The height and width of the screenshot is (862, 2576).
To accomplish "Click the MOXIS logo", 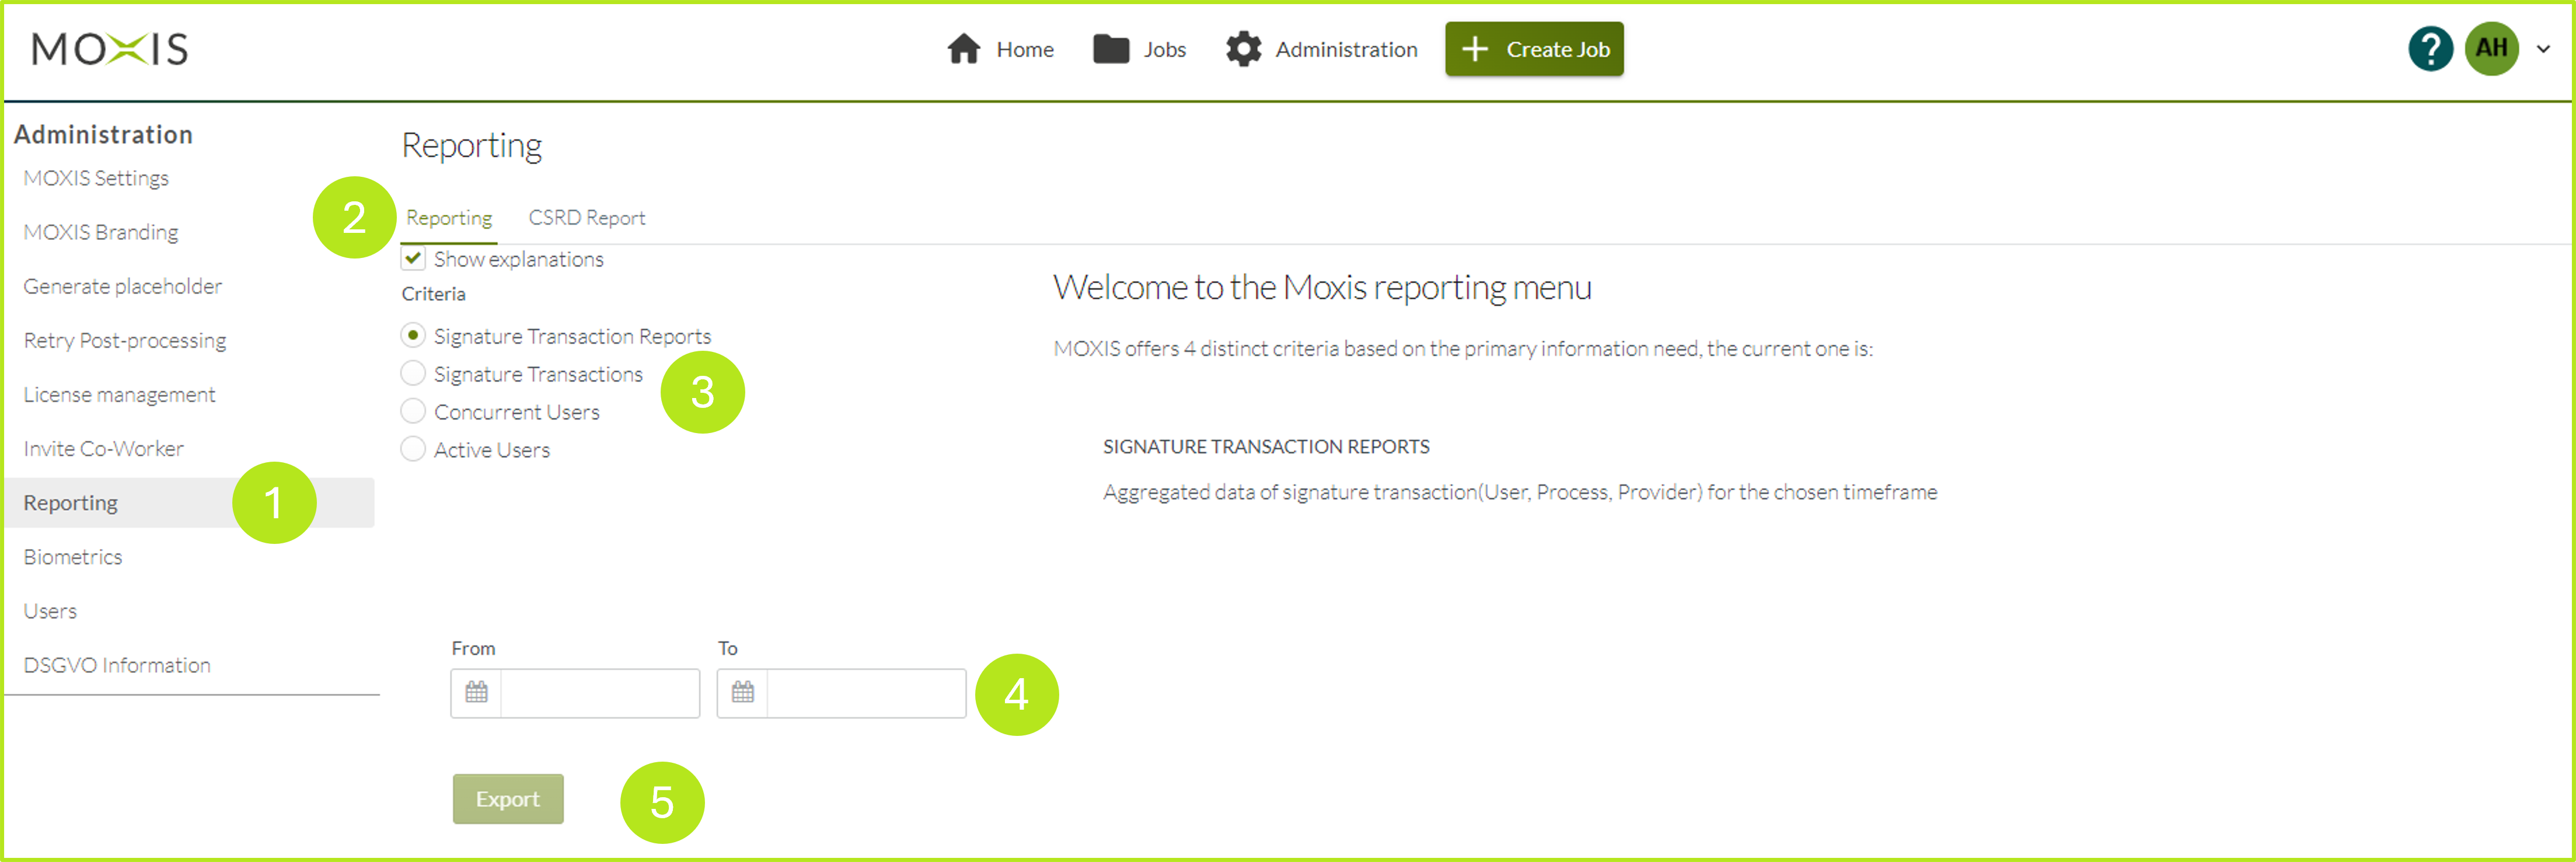I will click(110, 48).
